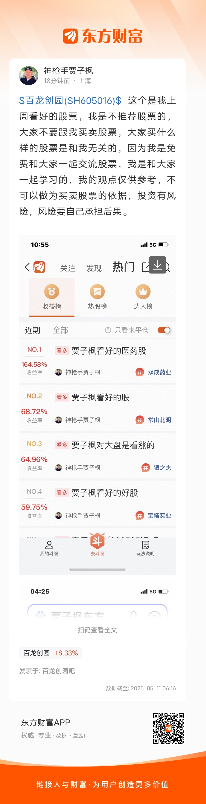This screenshot has height=804, width=206.
Task: Open the 达人榜 crown icon
Action: point(143,292)
